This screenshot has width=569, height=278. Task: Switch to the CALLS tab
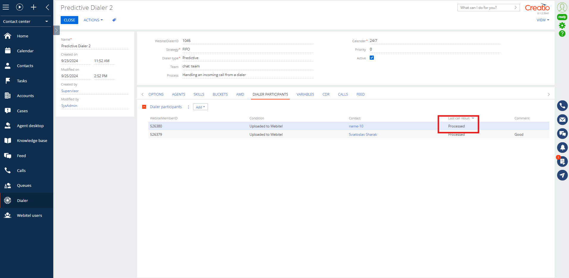343,94
